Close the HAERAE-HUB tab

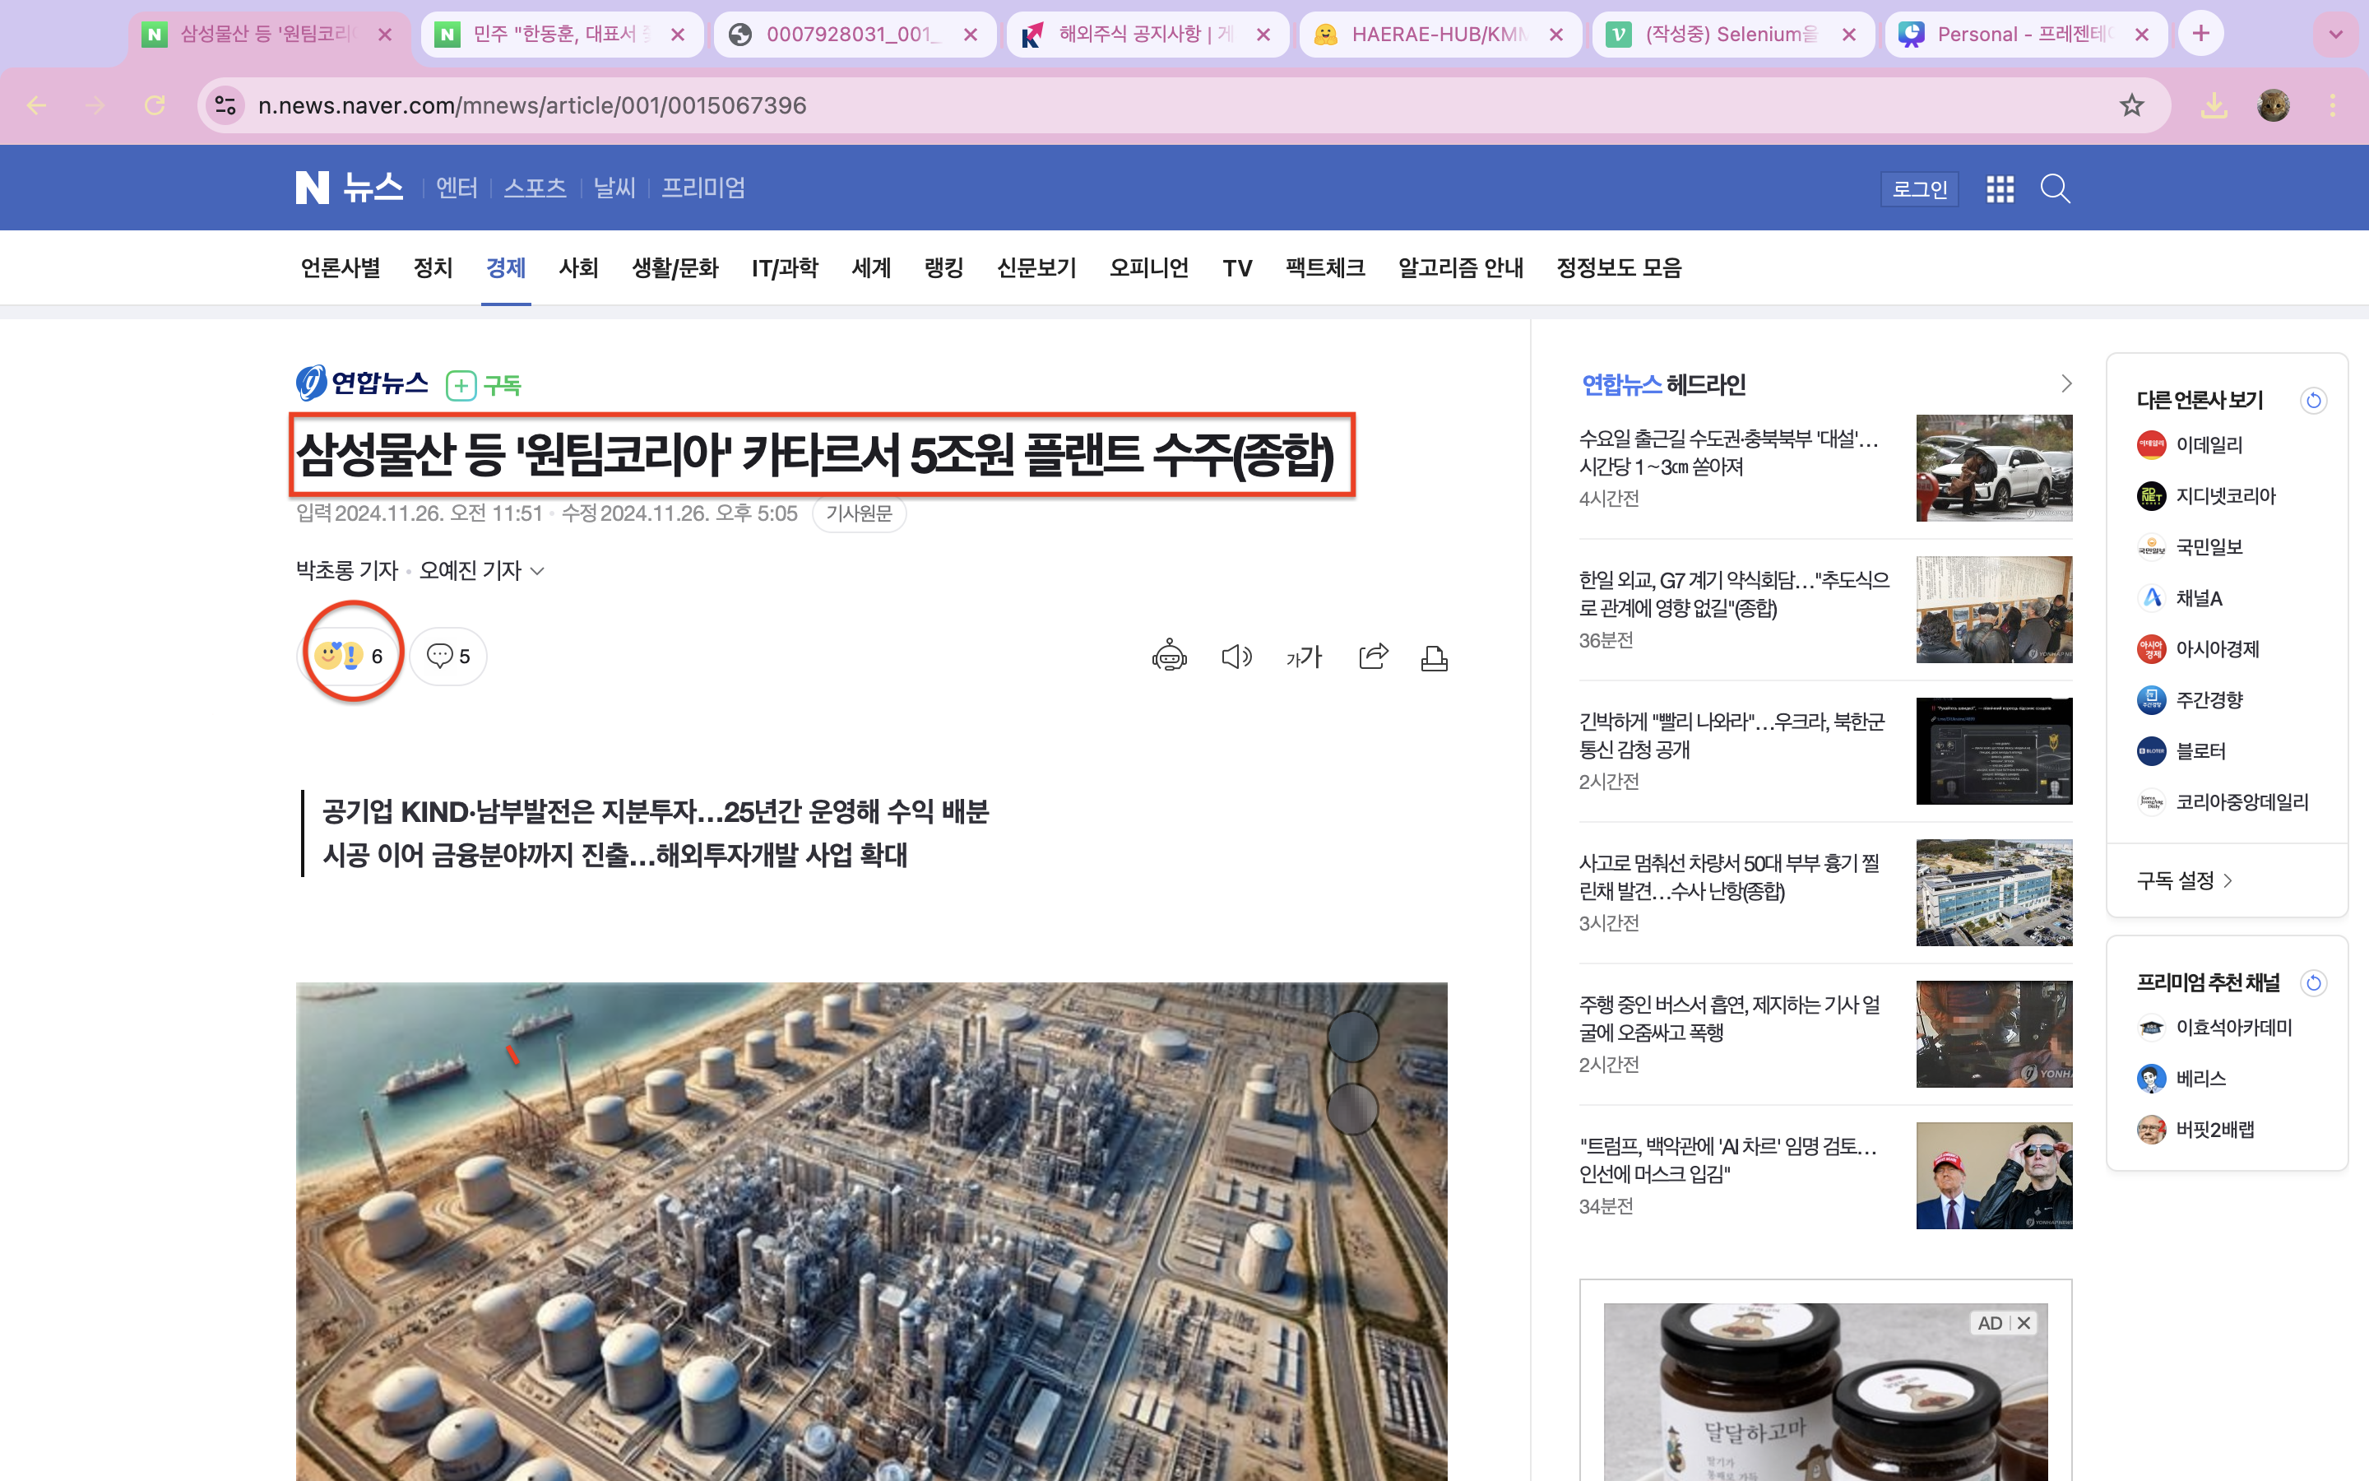(1555, 35)
